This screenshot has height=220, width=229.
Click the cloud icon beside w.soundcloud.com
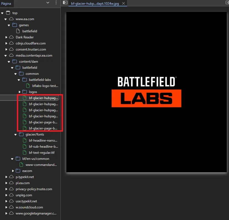tap(11, 207)
